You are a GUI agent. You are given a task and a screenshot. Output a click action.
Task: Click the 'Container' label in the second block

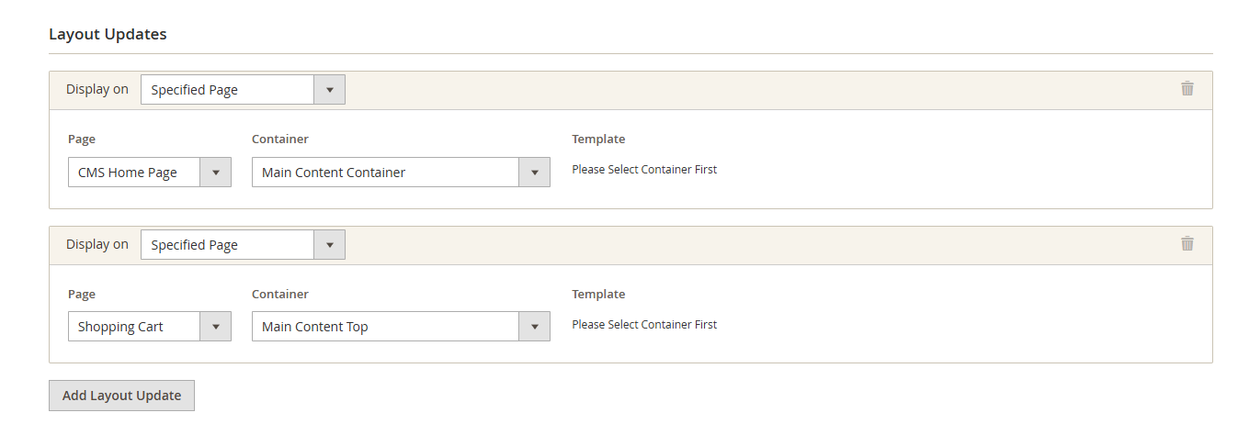click(x=280, y=295)
